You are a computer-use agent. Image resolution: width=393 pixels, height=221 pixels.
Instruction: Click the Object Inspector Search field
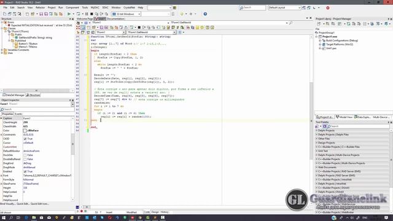click(x=37, y=109)
